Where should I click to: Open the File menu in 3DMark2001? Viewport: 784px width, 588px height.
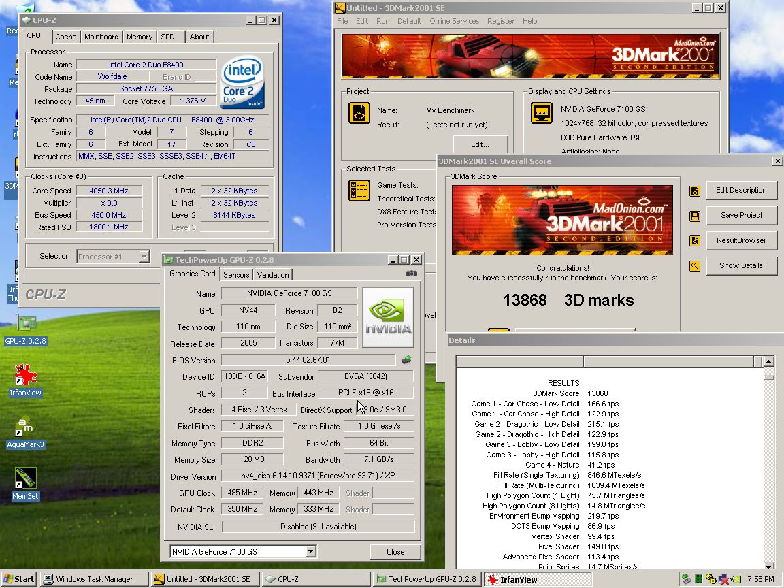point(342,21)
